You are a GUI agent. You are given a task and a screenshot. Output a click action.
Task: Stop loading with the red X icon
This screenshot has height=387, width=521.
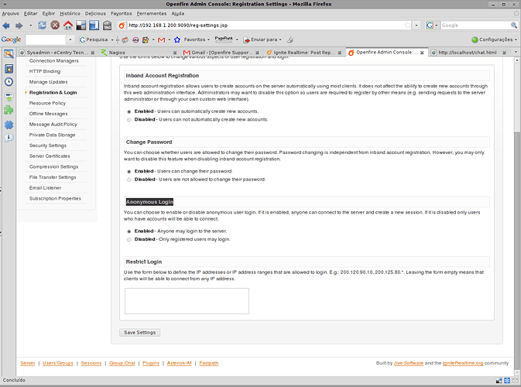(x=55, y=26)
